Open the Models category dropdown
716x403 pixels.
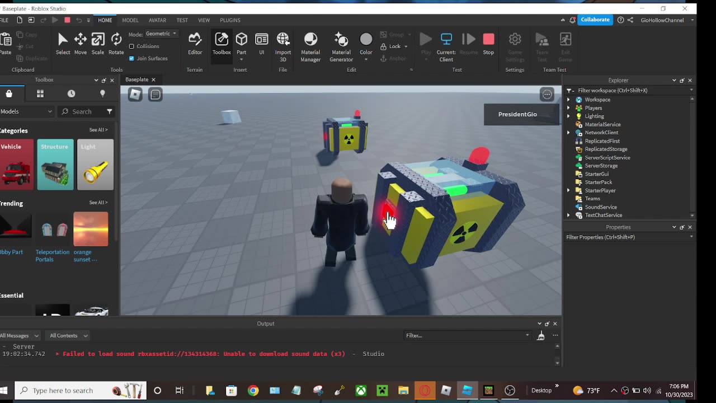coord(26,111)
